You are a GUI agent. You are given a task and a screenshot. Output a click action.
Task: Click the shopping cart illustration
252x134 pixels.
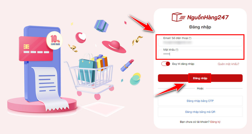pos(90,77)
